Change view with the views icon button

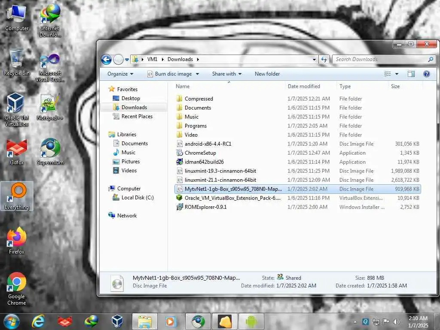(388, 74)
